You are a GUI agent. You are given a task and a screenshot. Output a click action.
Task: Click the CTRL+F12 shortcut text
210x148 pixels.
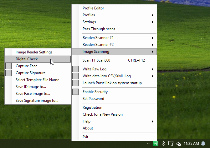pyautogui.click(x=136, y=60)
